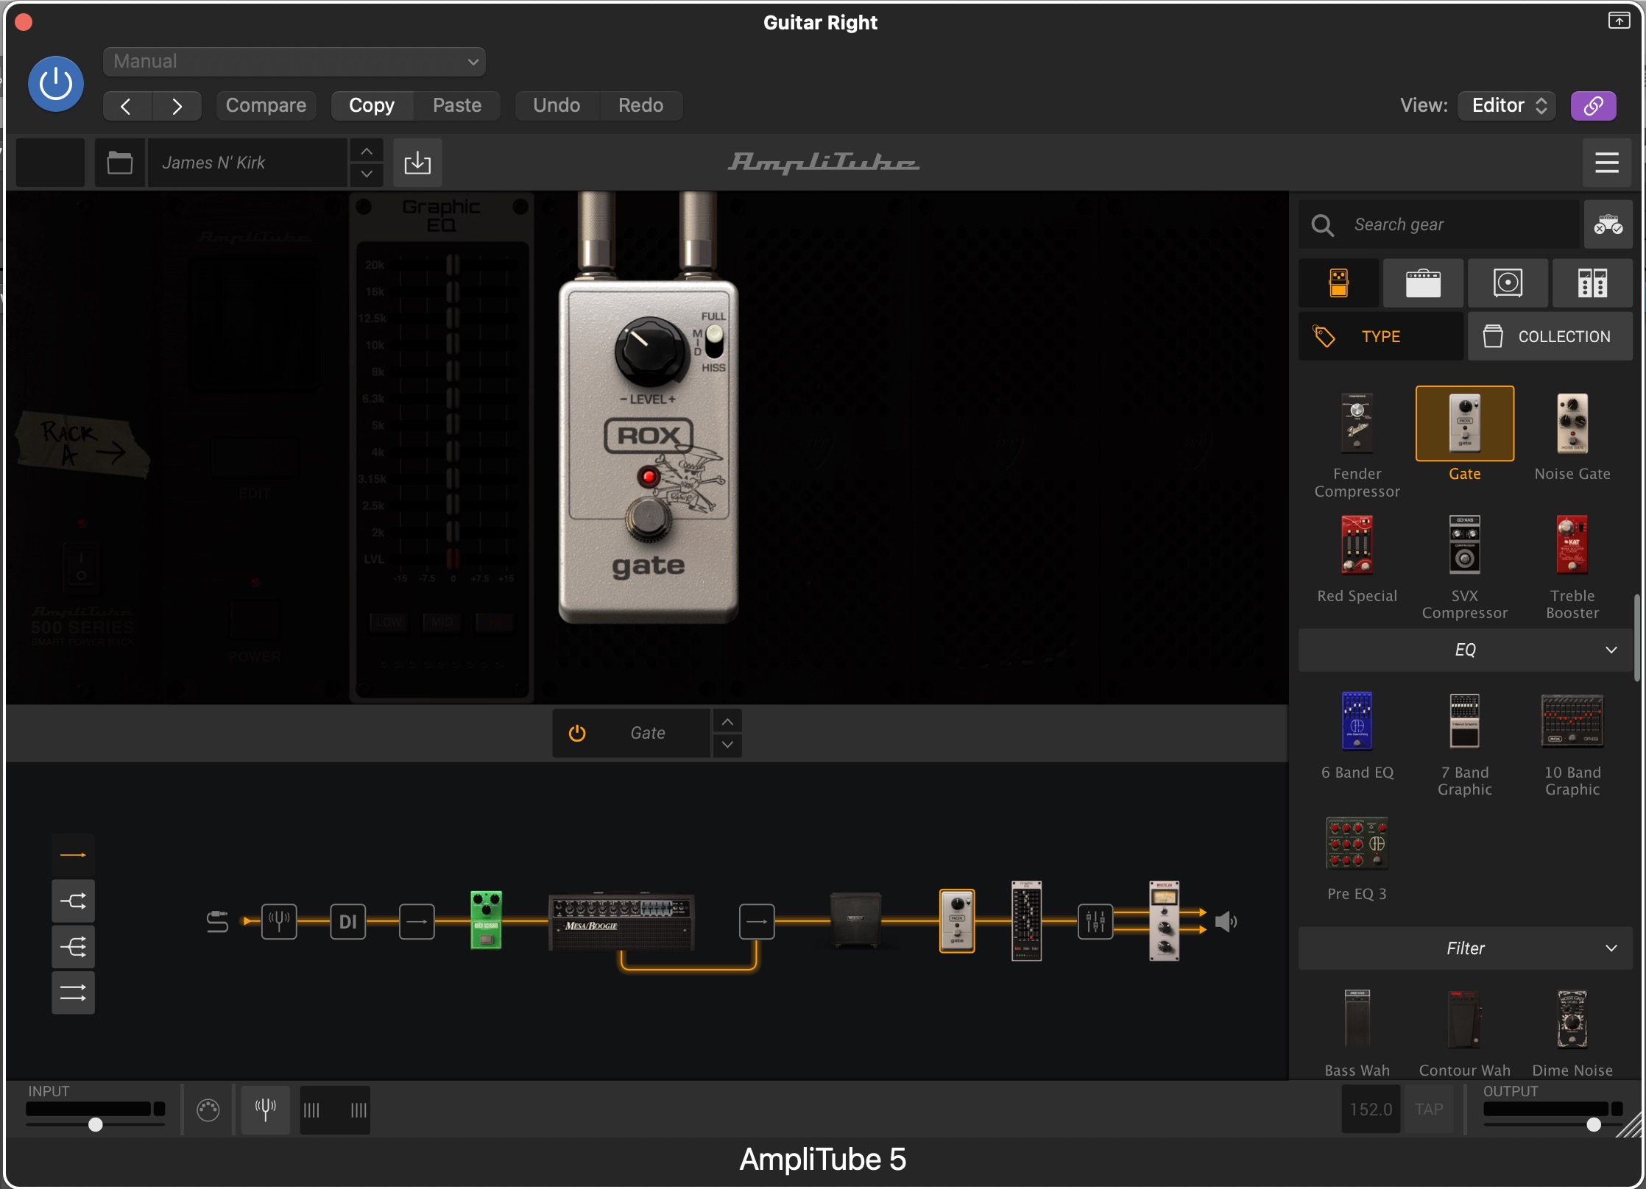1646x1189 pixels.
Task: Select the second split signal routing layout
Action: tap(73, 901)
